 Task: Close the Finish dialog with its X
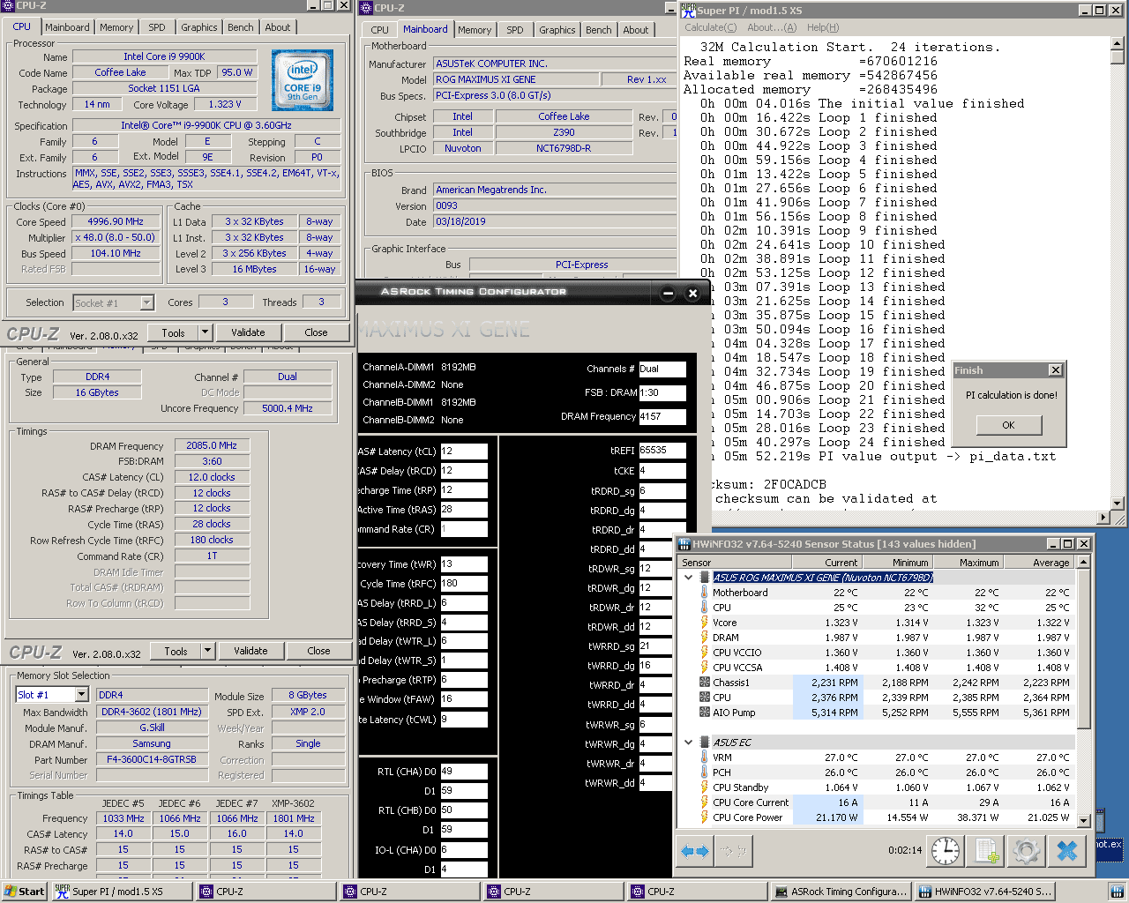coord(1055,370)
